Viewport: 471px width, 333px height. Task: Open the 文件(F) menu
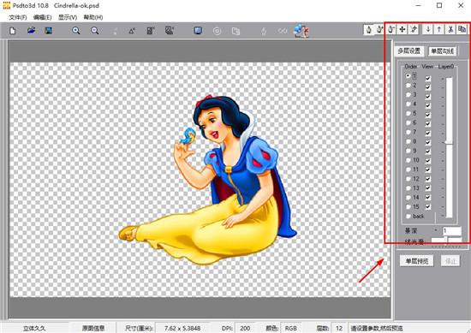pos(18,17)
